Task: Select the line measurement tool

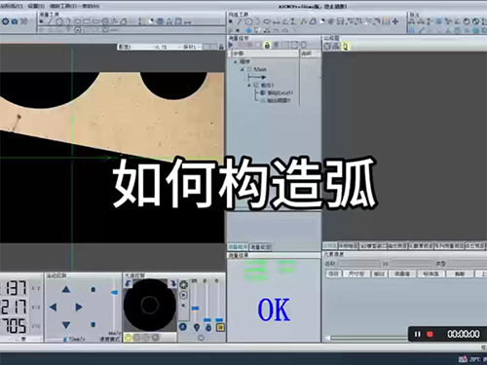Action: click(50, 21)
